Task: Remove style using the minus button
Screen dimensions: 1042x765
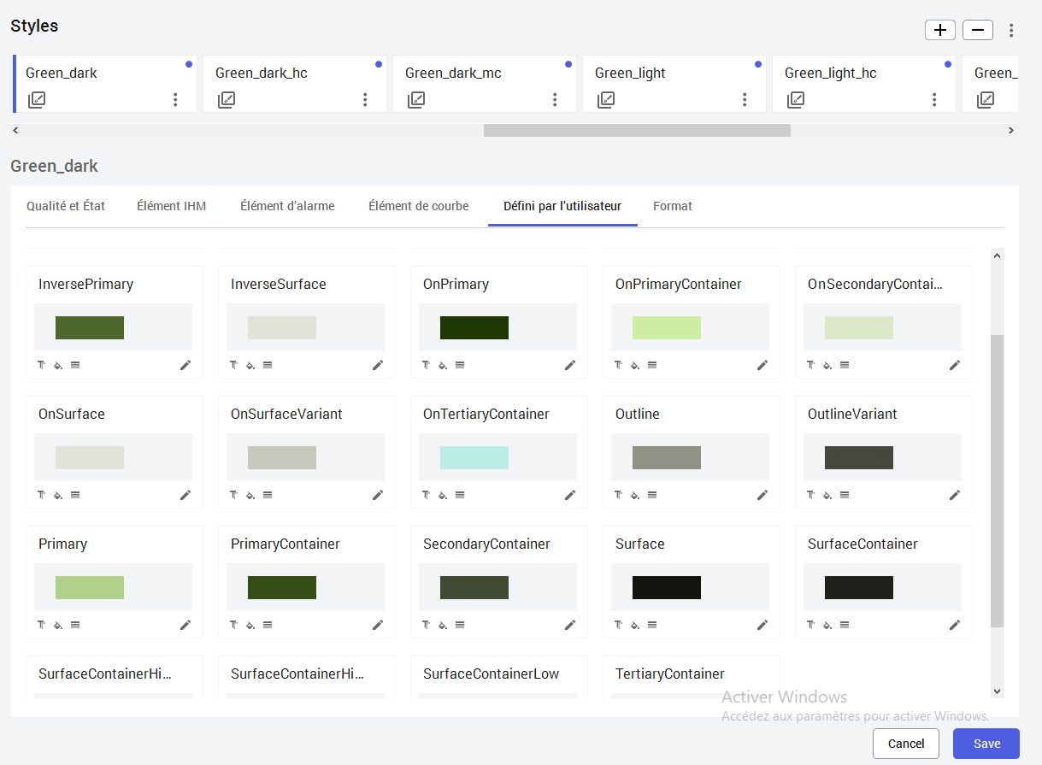Action: tap(978, 30)
